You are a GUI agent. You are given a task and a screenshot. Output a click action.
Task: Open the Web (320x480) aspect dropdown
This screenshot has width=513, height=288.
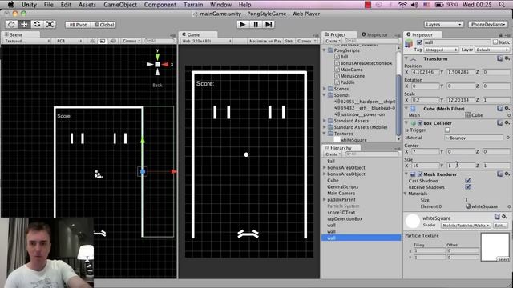207,41
